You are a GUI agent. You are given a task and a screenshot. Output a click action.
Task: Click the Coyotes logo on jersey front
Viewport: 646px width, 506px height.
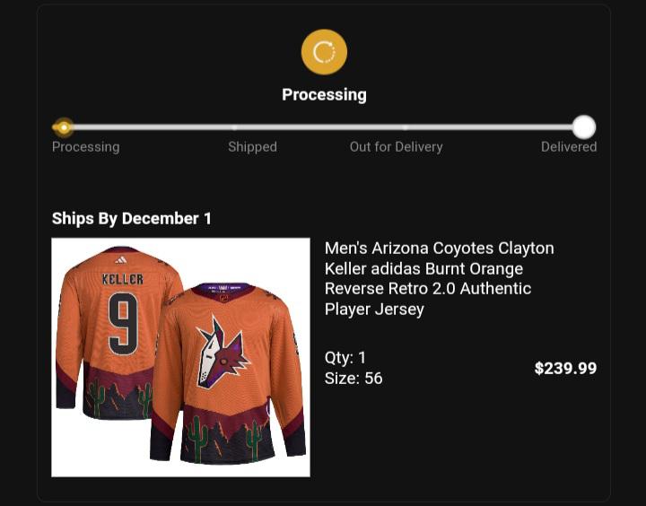223,353
